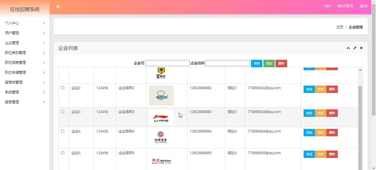
Task: Click email 773890002@qq.com
Action: (x=264, y=88)
